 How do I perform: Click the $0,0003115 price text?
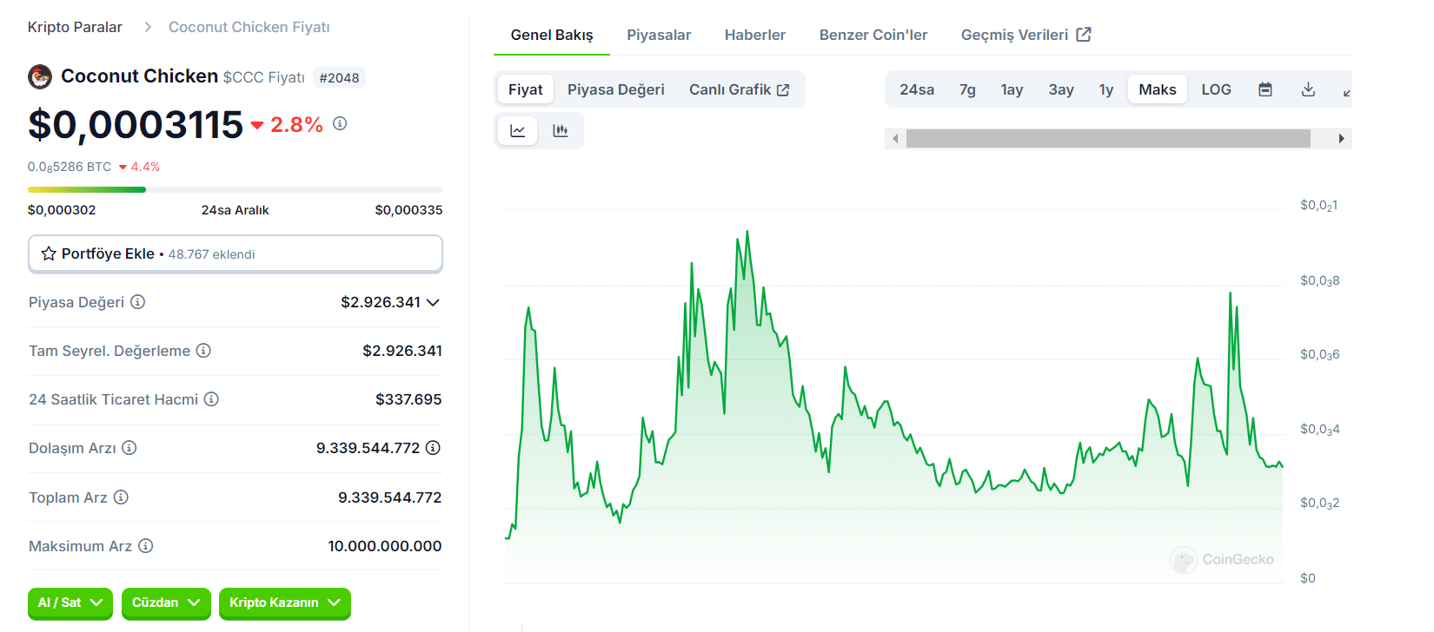pyautogui.click(x=136, y=124)
